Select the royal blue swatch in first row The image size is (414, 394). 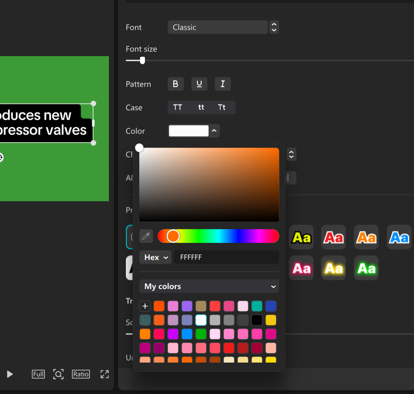click(x=271, y=306)
